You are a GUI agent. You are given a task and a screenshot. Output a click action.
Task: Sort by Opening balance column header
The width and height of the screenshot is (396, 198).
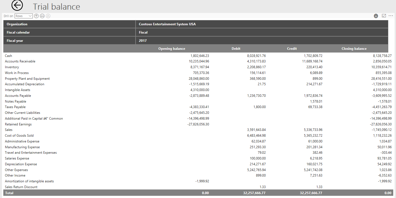pos(172,49)
